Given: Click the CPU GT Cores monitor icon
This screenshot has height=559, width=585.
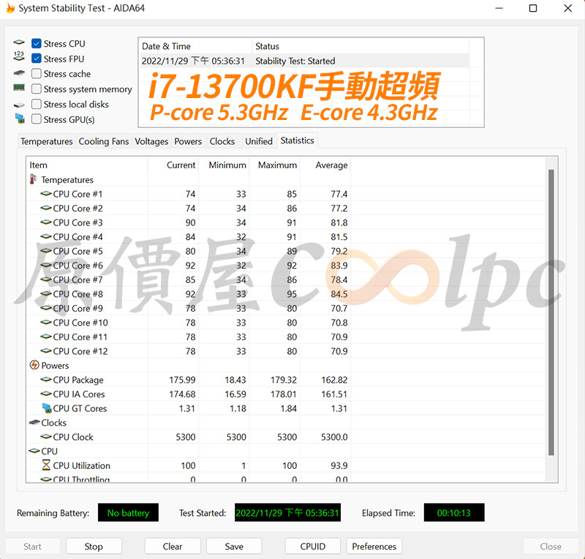Looking at the screenshot, I should click(47, 408).
